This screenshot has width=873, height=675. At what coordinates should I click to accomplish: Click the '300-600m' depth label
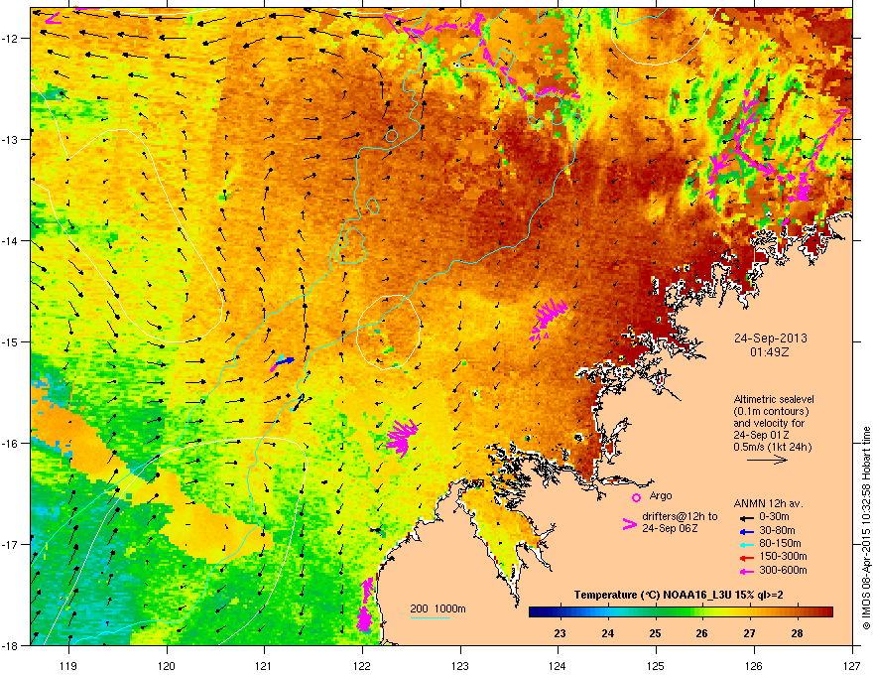784,571
